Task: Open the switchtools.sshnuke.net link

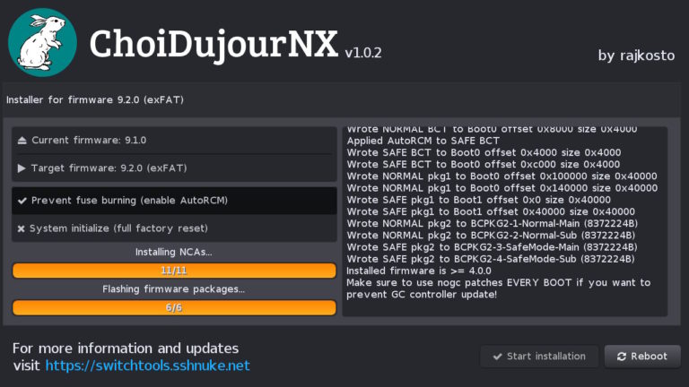Action: 147,365
